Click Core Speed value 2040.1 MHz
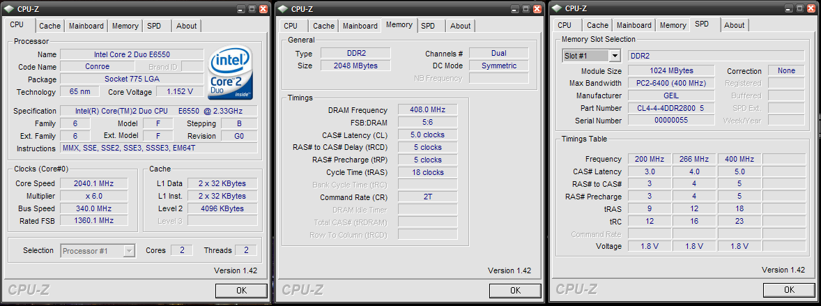This screenshot has height=306, width=821. pos(93,183)
